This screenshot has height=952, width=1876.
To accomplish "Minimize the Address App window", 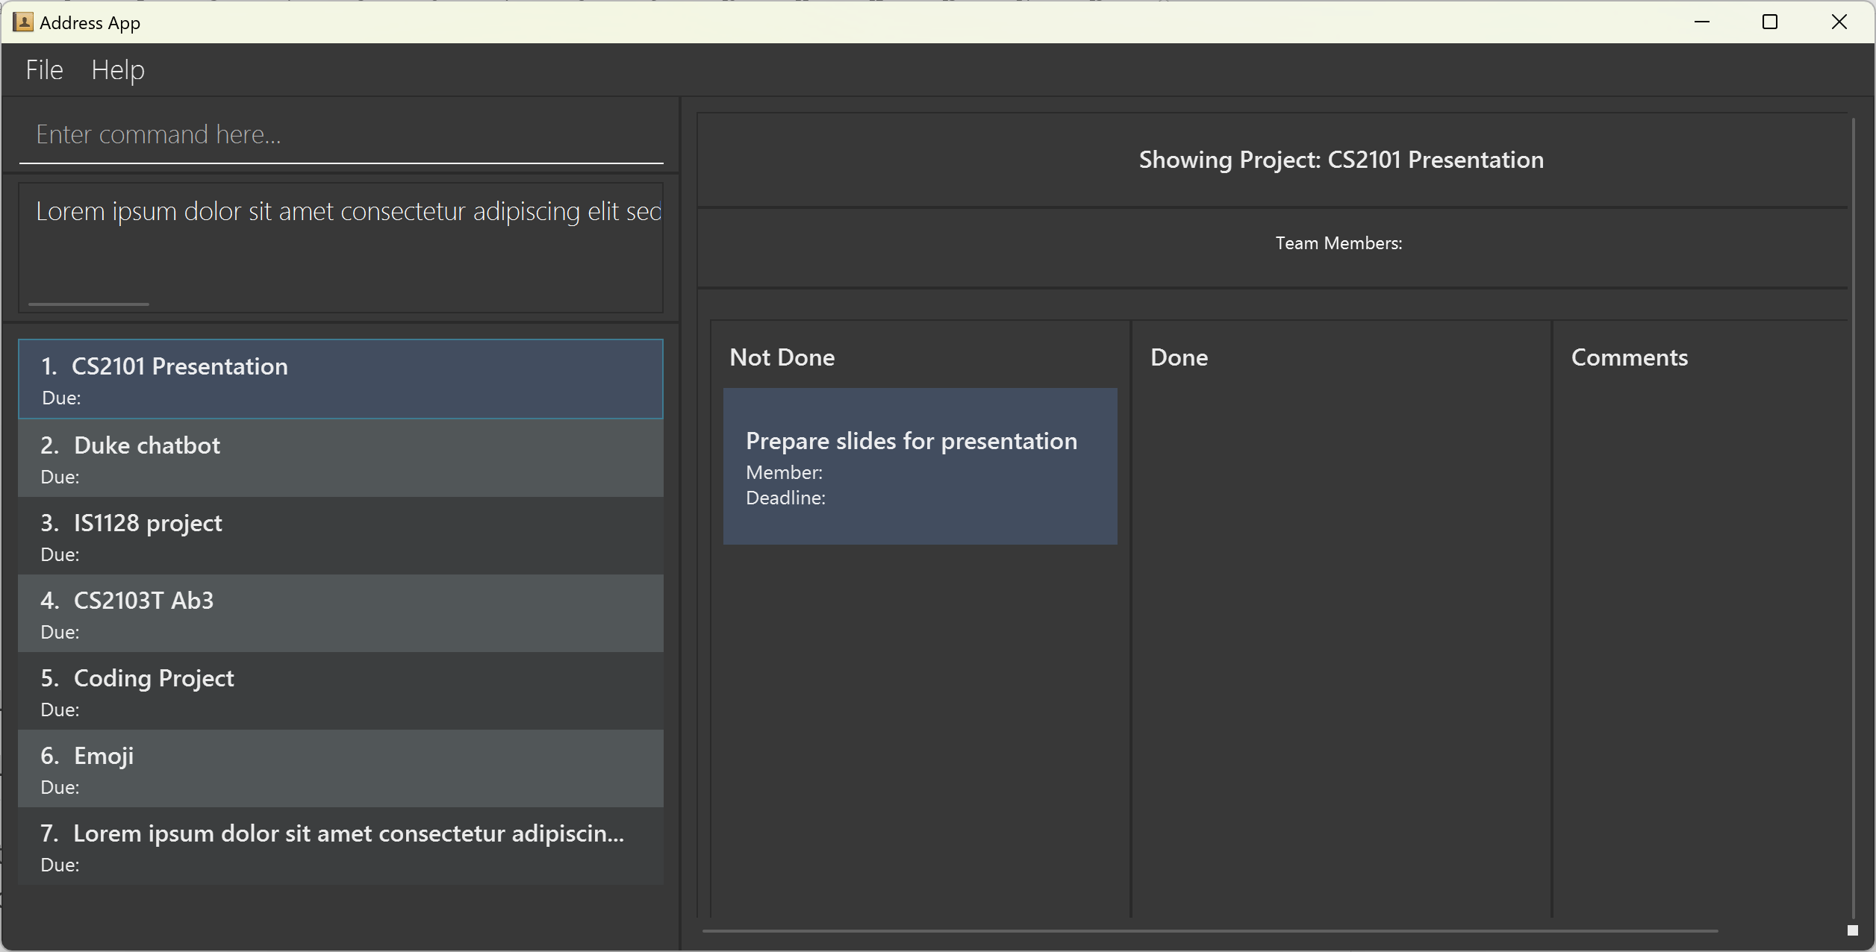I will click(1702, 22).
